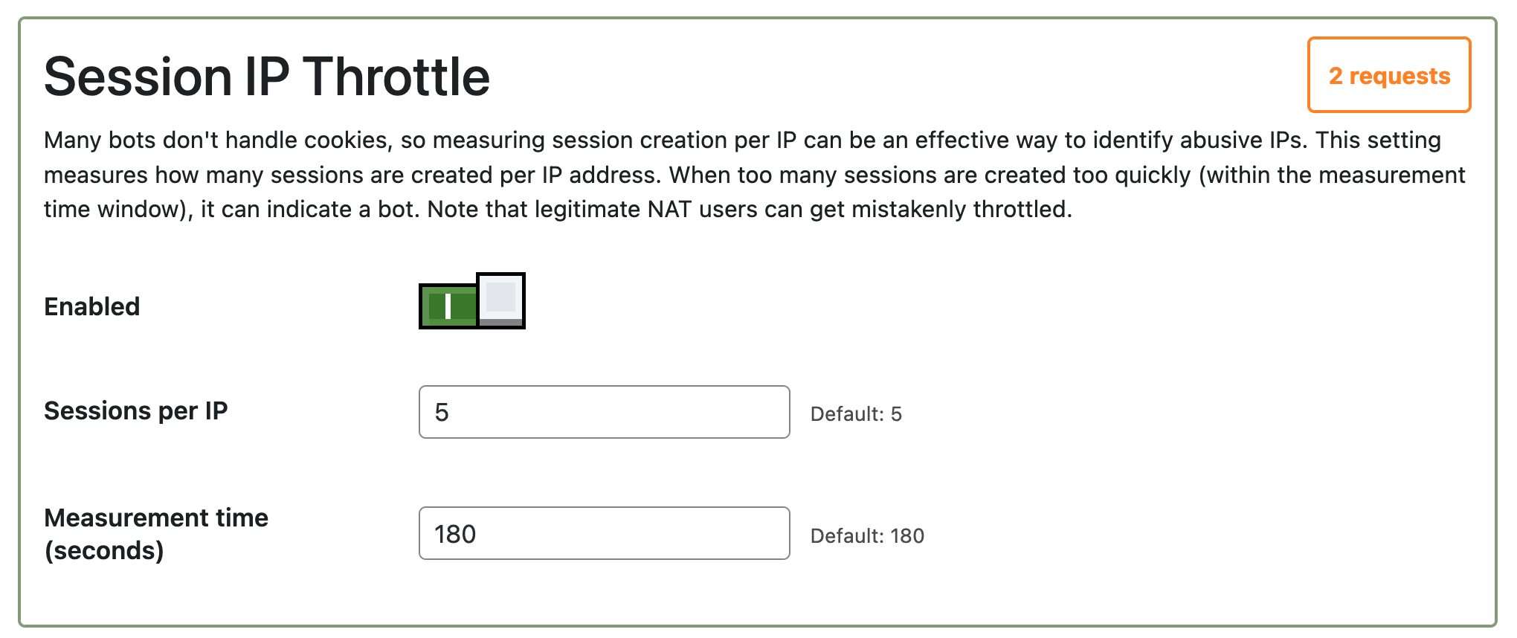
Task: Focus the Sessions per IP input field
Action: [x=604, y=412]
